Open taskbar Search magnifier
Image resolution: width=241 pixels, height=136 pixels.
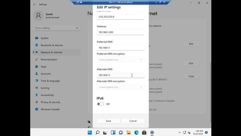pos(98,133)
